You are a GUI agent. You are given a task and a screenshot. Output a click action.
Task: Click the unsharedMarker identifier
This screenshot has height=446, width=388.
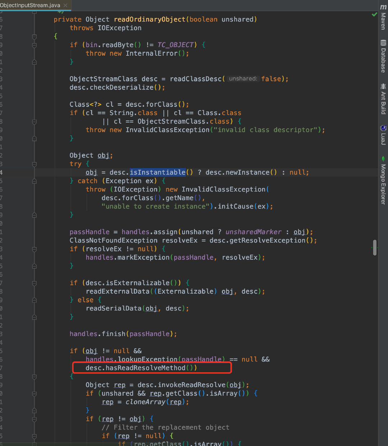254,232
